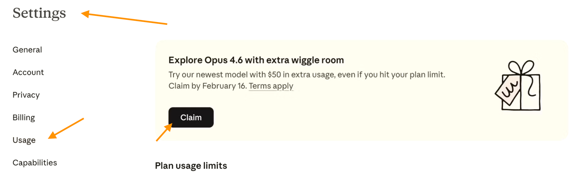Click the orange arrow pointing at Claim button
This screenshot has height=179, width=580.
point(164,132)
